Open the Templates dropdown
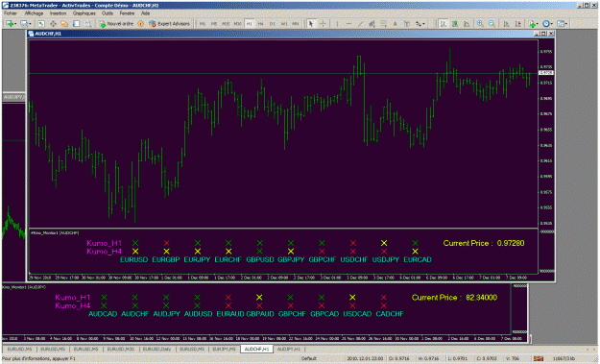Screen dimensions: 600x364 point(562,24)
